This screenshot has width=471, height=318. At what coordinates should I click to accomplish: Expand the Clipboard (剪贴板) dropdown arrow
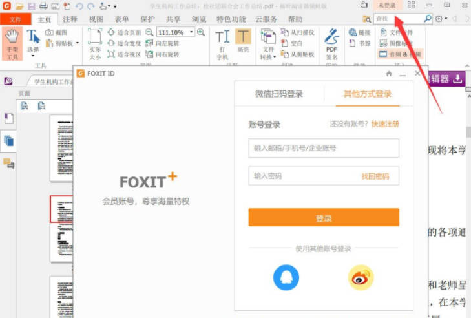(x=77, y=43)
